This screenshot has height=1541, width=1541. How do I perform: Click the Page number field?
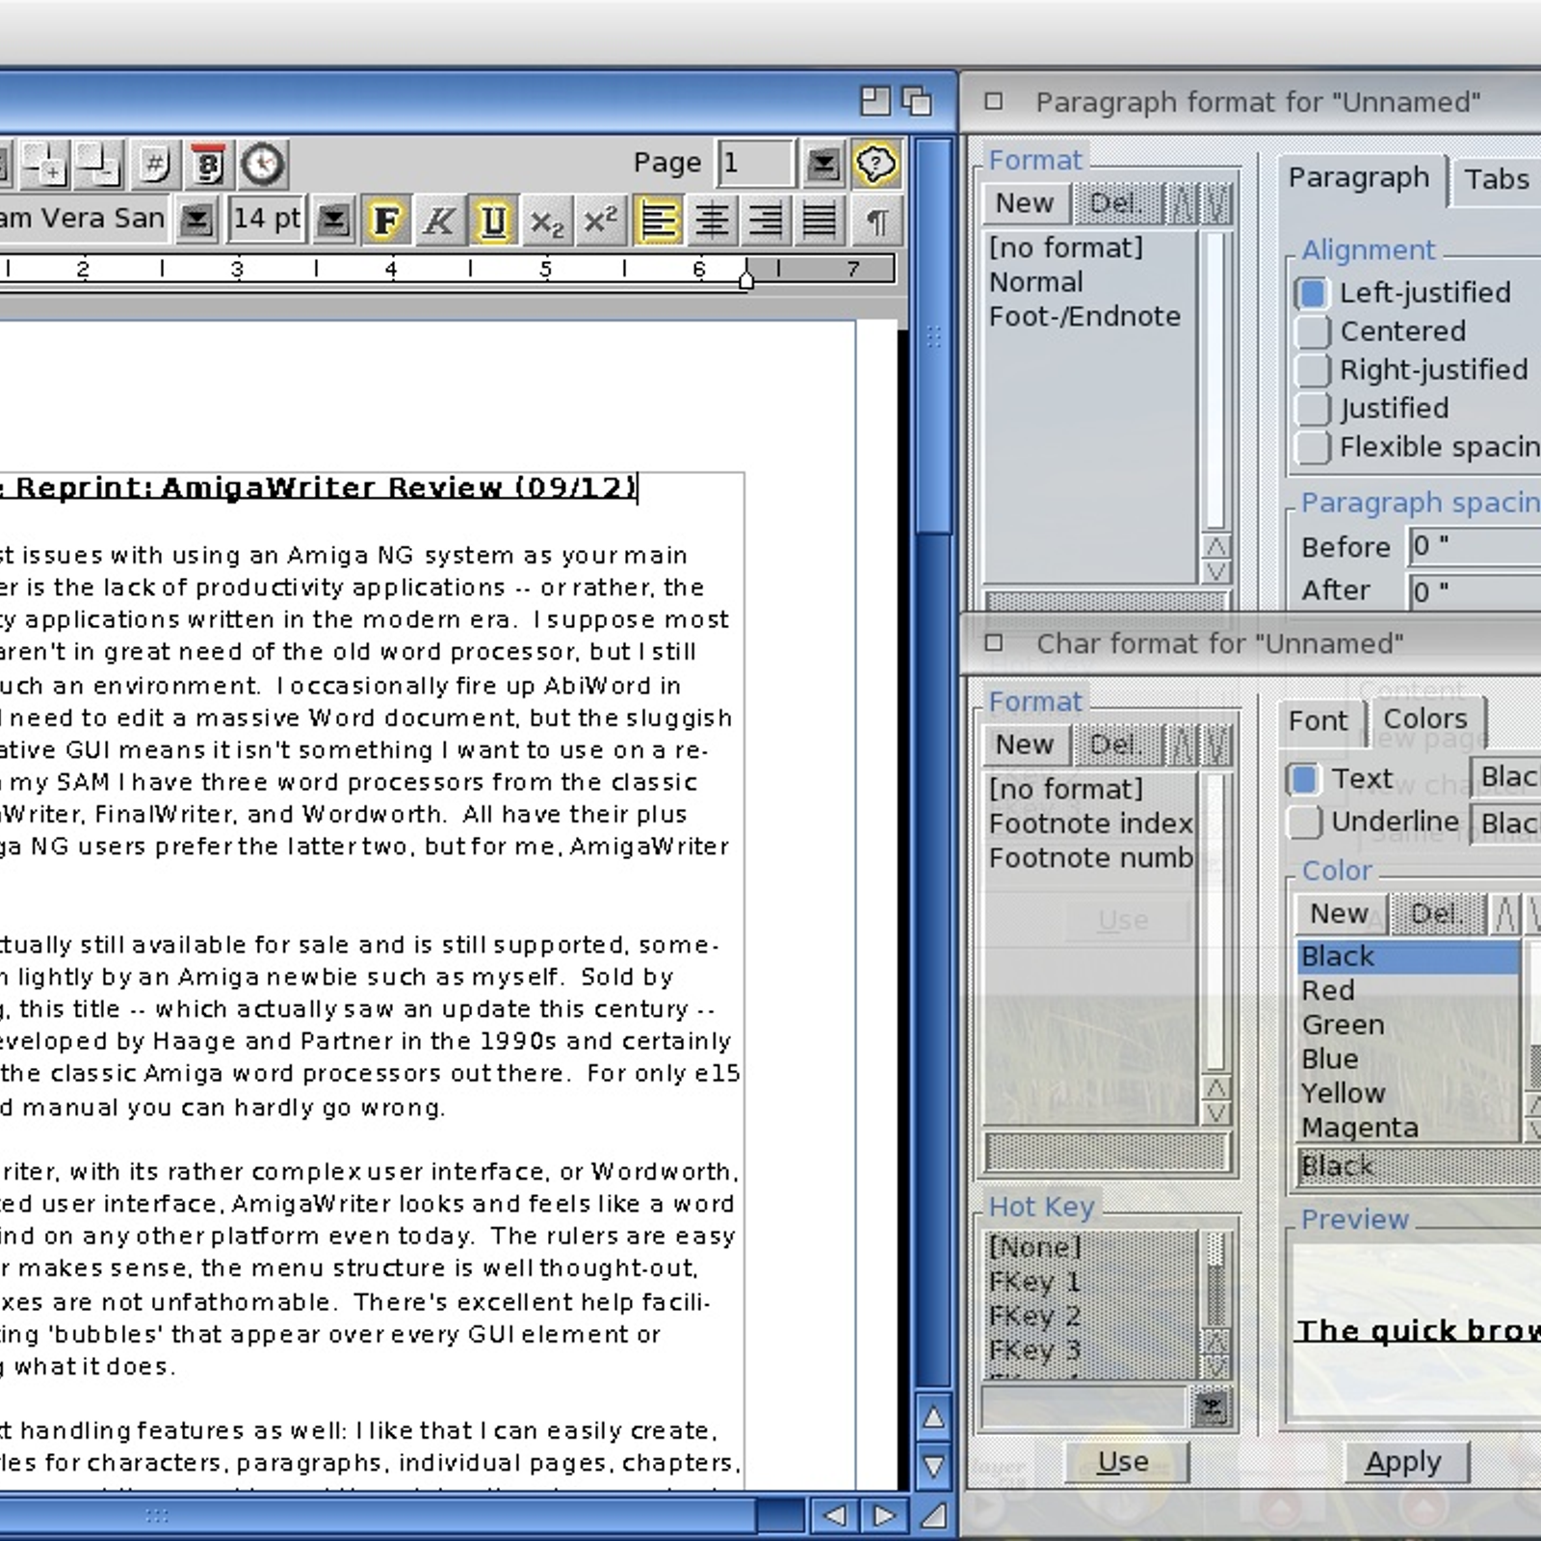[x=755, y=164]
